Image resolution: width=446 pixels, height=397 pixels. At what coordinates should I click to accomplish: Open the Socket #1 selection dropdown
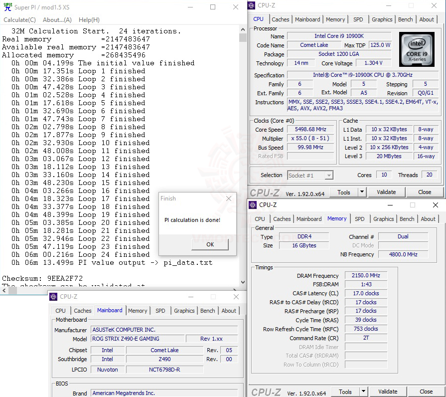(x=328, y=175)
